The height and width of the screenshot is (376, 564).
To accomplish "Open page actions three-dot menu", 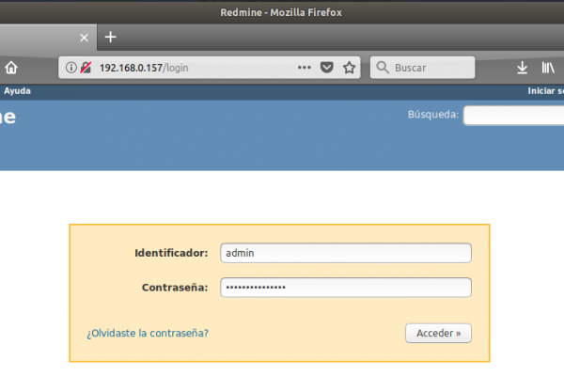I will [304, 68].
